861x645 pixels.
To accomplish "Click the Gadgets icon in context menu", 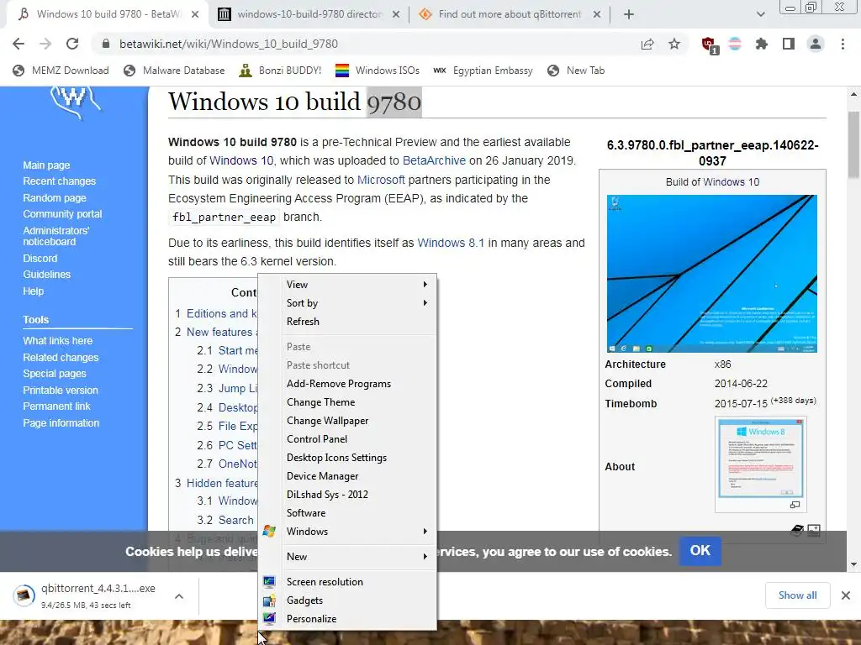I will click(x=269, y=600).
